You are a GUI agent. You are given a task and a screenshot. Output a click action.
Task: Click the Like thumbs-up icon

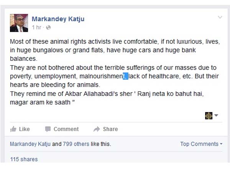[x=13, y=129]
